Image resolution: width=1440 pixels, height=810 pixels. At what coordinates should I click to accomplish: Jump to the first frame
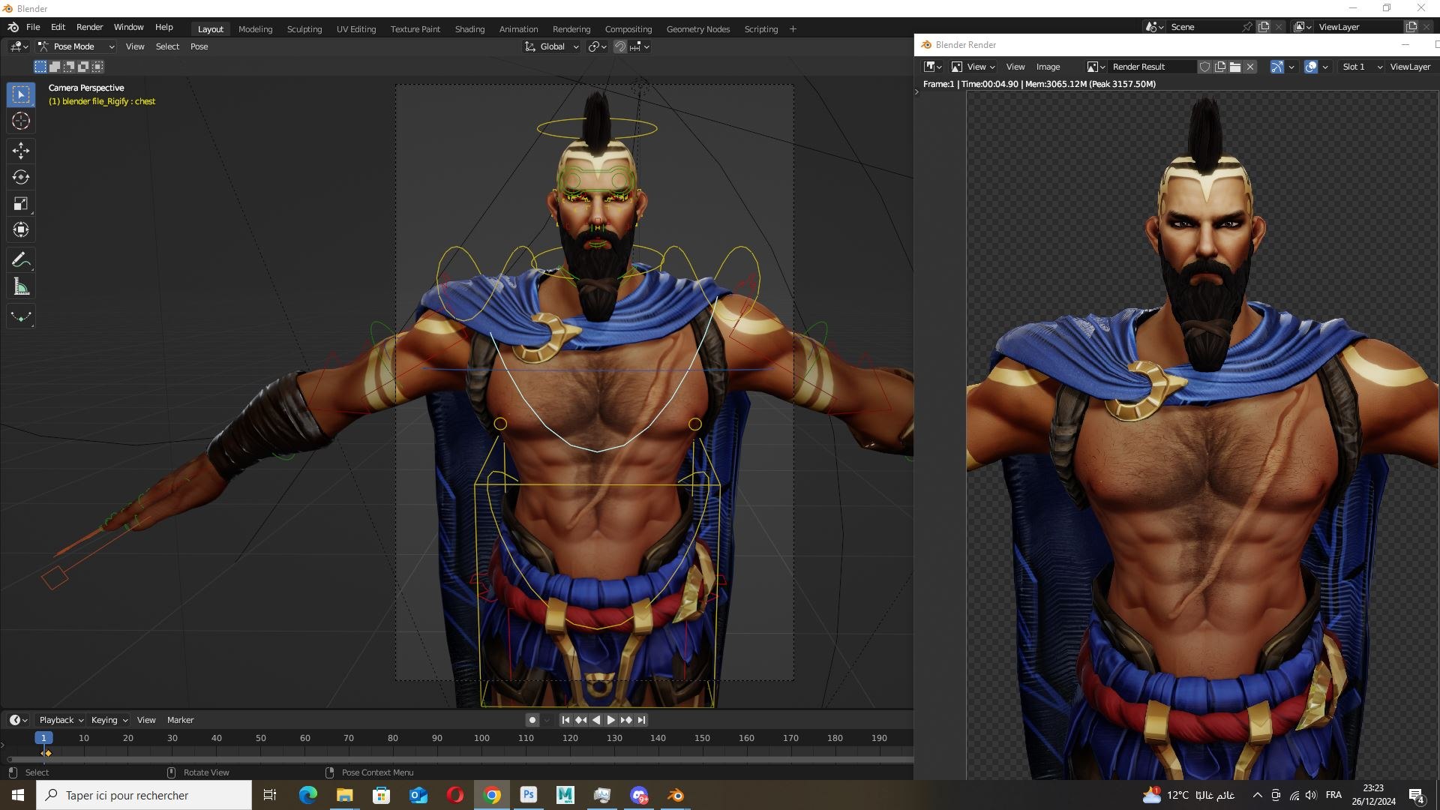[x=565, y=720]
